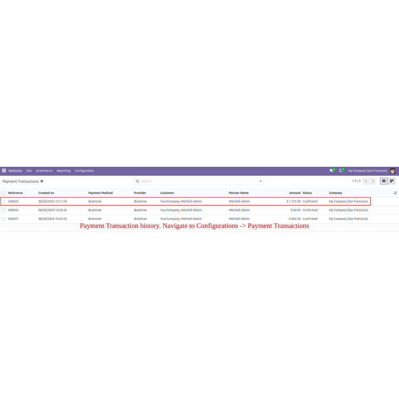399x399 pixels.
Task: Expand the search options dropdown arrow
Action: tap(261, 181)
